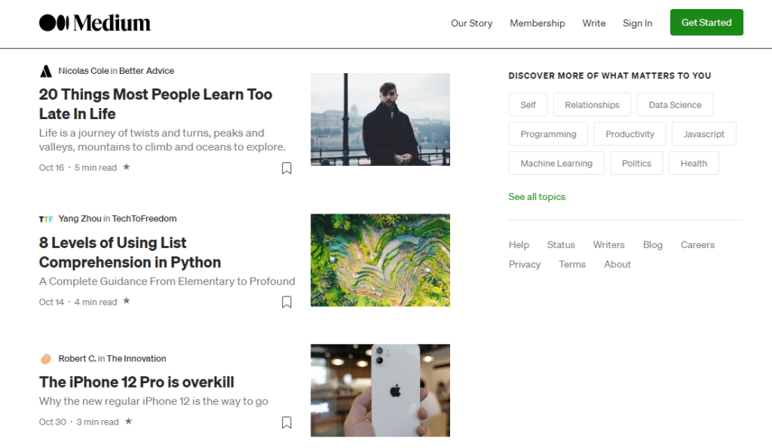Click the white iPhone photo thumbnail

click(x=380, y=391)
